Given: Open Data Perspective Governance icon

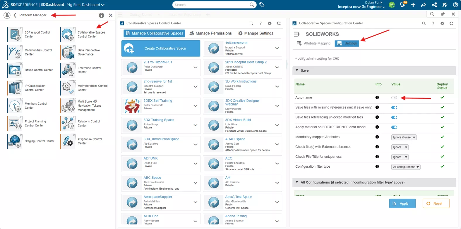Looking at the screenshot, I should point(68,52).
